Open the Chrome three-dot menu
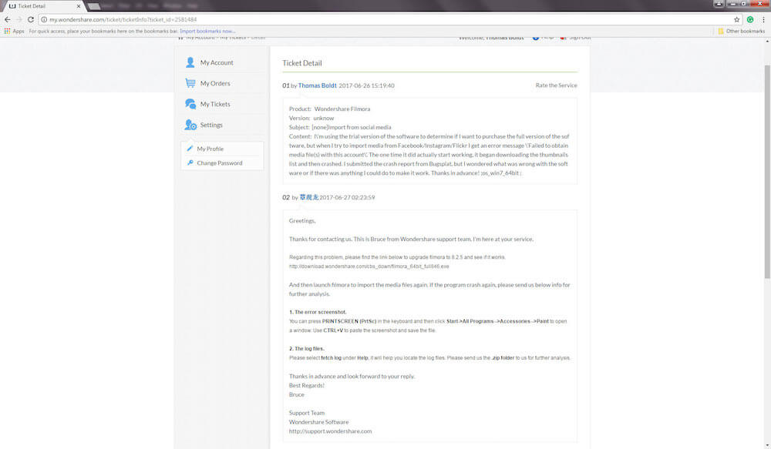Screen dimensions: 771x449 click(763, 20)
